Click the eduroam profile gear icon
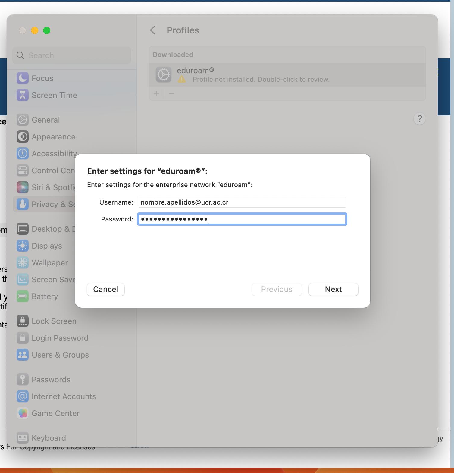454x473 pixels. pyautogui.click(x=164, y=75)
